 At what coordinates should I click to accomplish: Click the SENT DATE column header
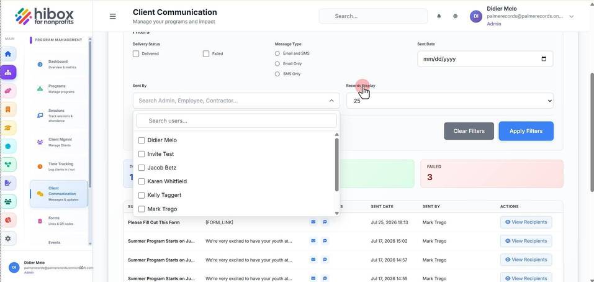[382, 207]
